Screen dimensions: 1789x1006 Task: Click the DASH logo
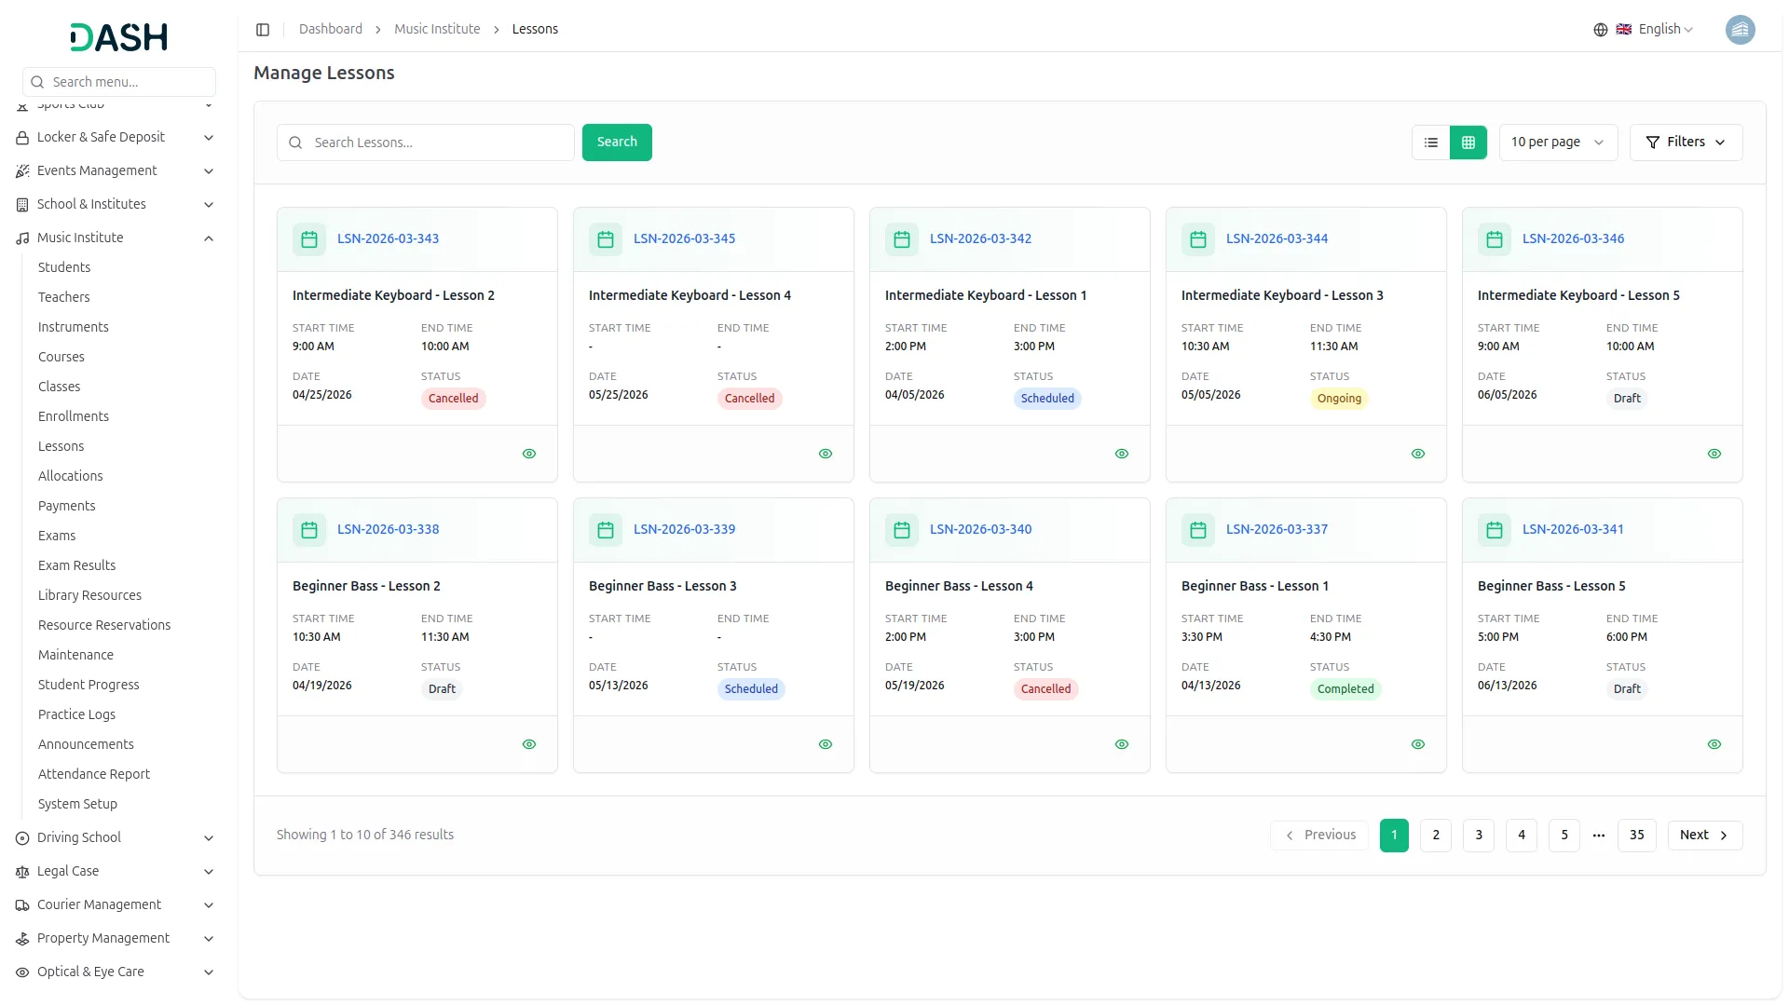coord(119,37)
